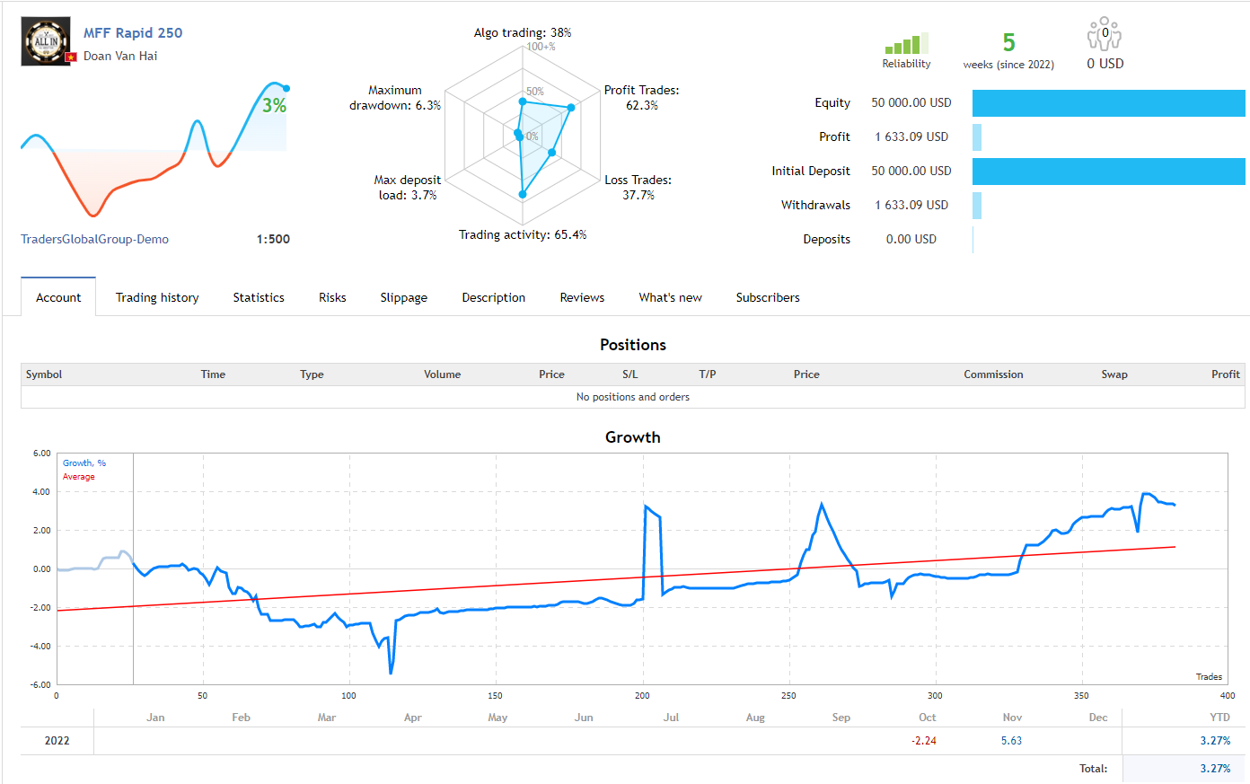This screenshot has height=784, width=1250.
Task: Click the Swap column header
Action: [1114, 374]
